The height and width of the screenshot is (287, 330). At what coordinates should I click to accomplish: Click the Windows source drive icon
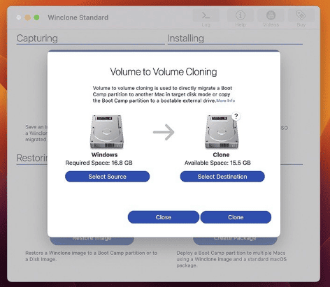(107, 132)
